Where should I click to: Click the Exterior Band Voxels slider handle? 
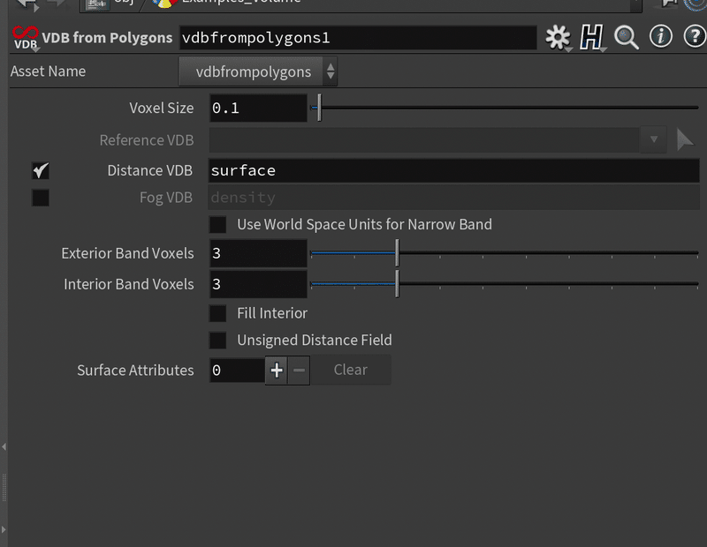[397, 254]
